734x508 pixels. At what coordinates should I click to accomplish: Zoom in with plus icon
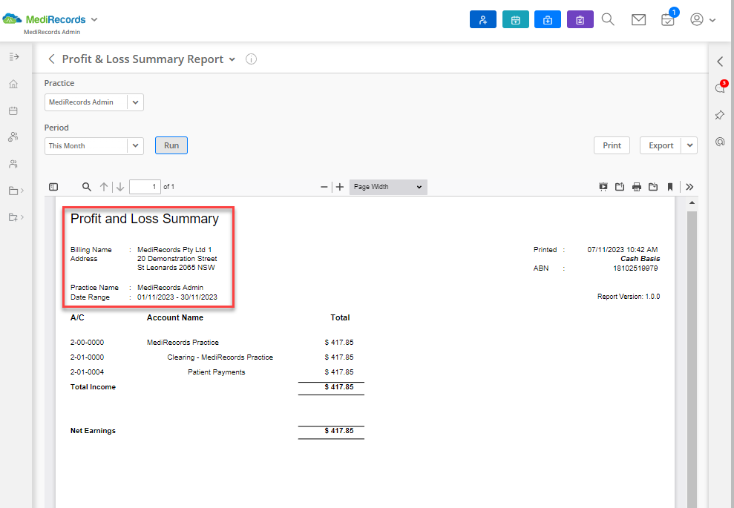340,187
